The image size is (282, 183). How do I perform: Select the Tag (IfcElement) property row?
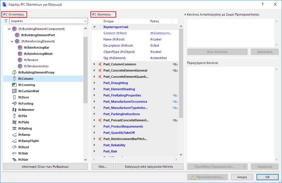point(135,58)
